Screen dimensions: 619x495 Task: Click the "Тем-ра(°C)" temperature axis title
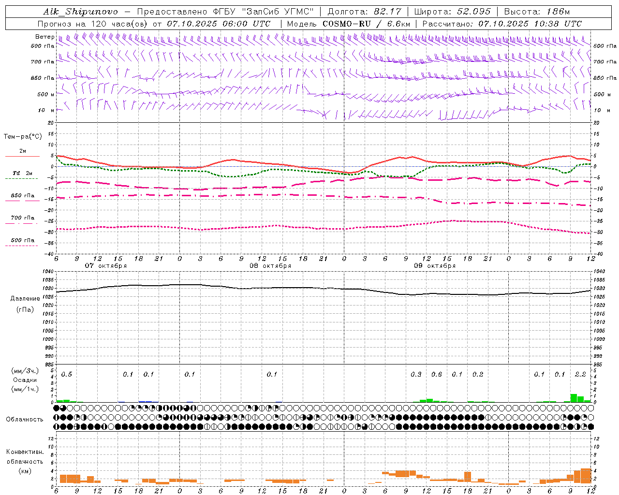(x=23, y=137)
